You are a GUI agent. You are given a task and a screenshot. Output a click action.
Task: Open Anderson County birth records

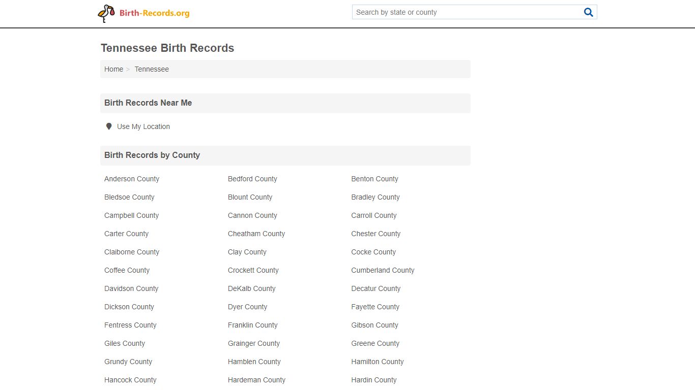coord(132,179)
